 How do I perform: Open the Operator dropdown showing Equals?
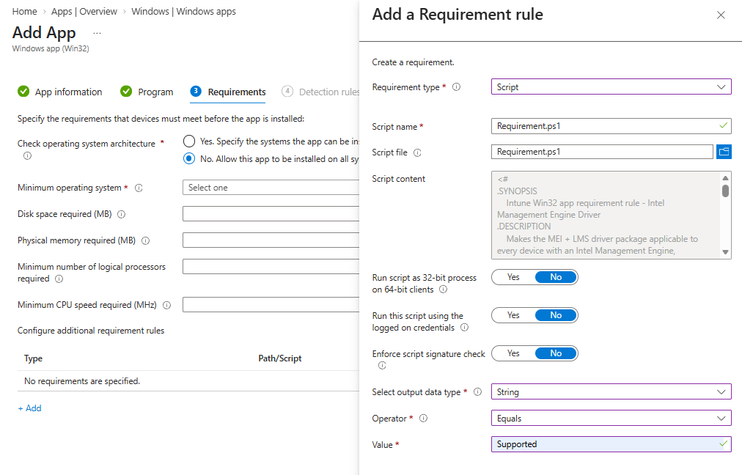pos(611,419)
